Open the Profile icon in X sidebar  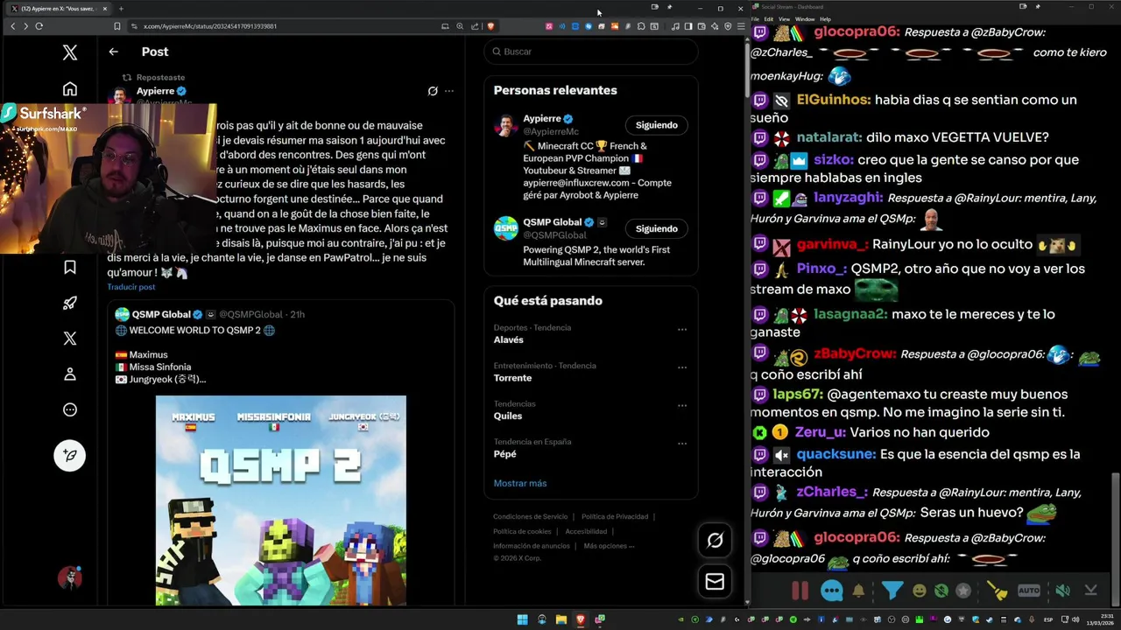(70, 374)
